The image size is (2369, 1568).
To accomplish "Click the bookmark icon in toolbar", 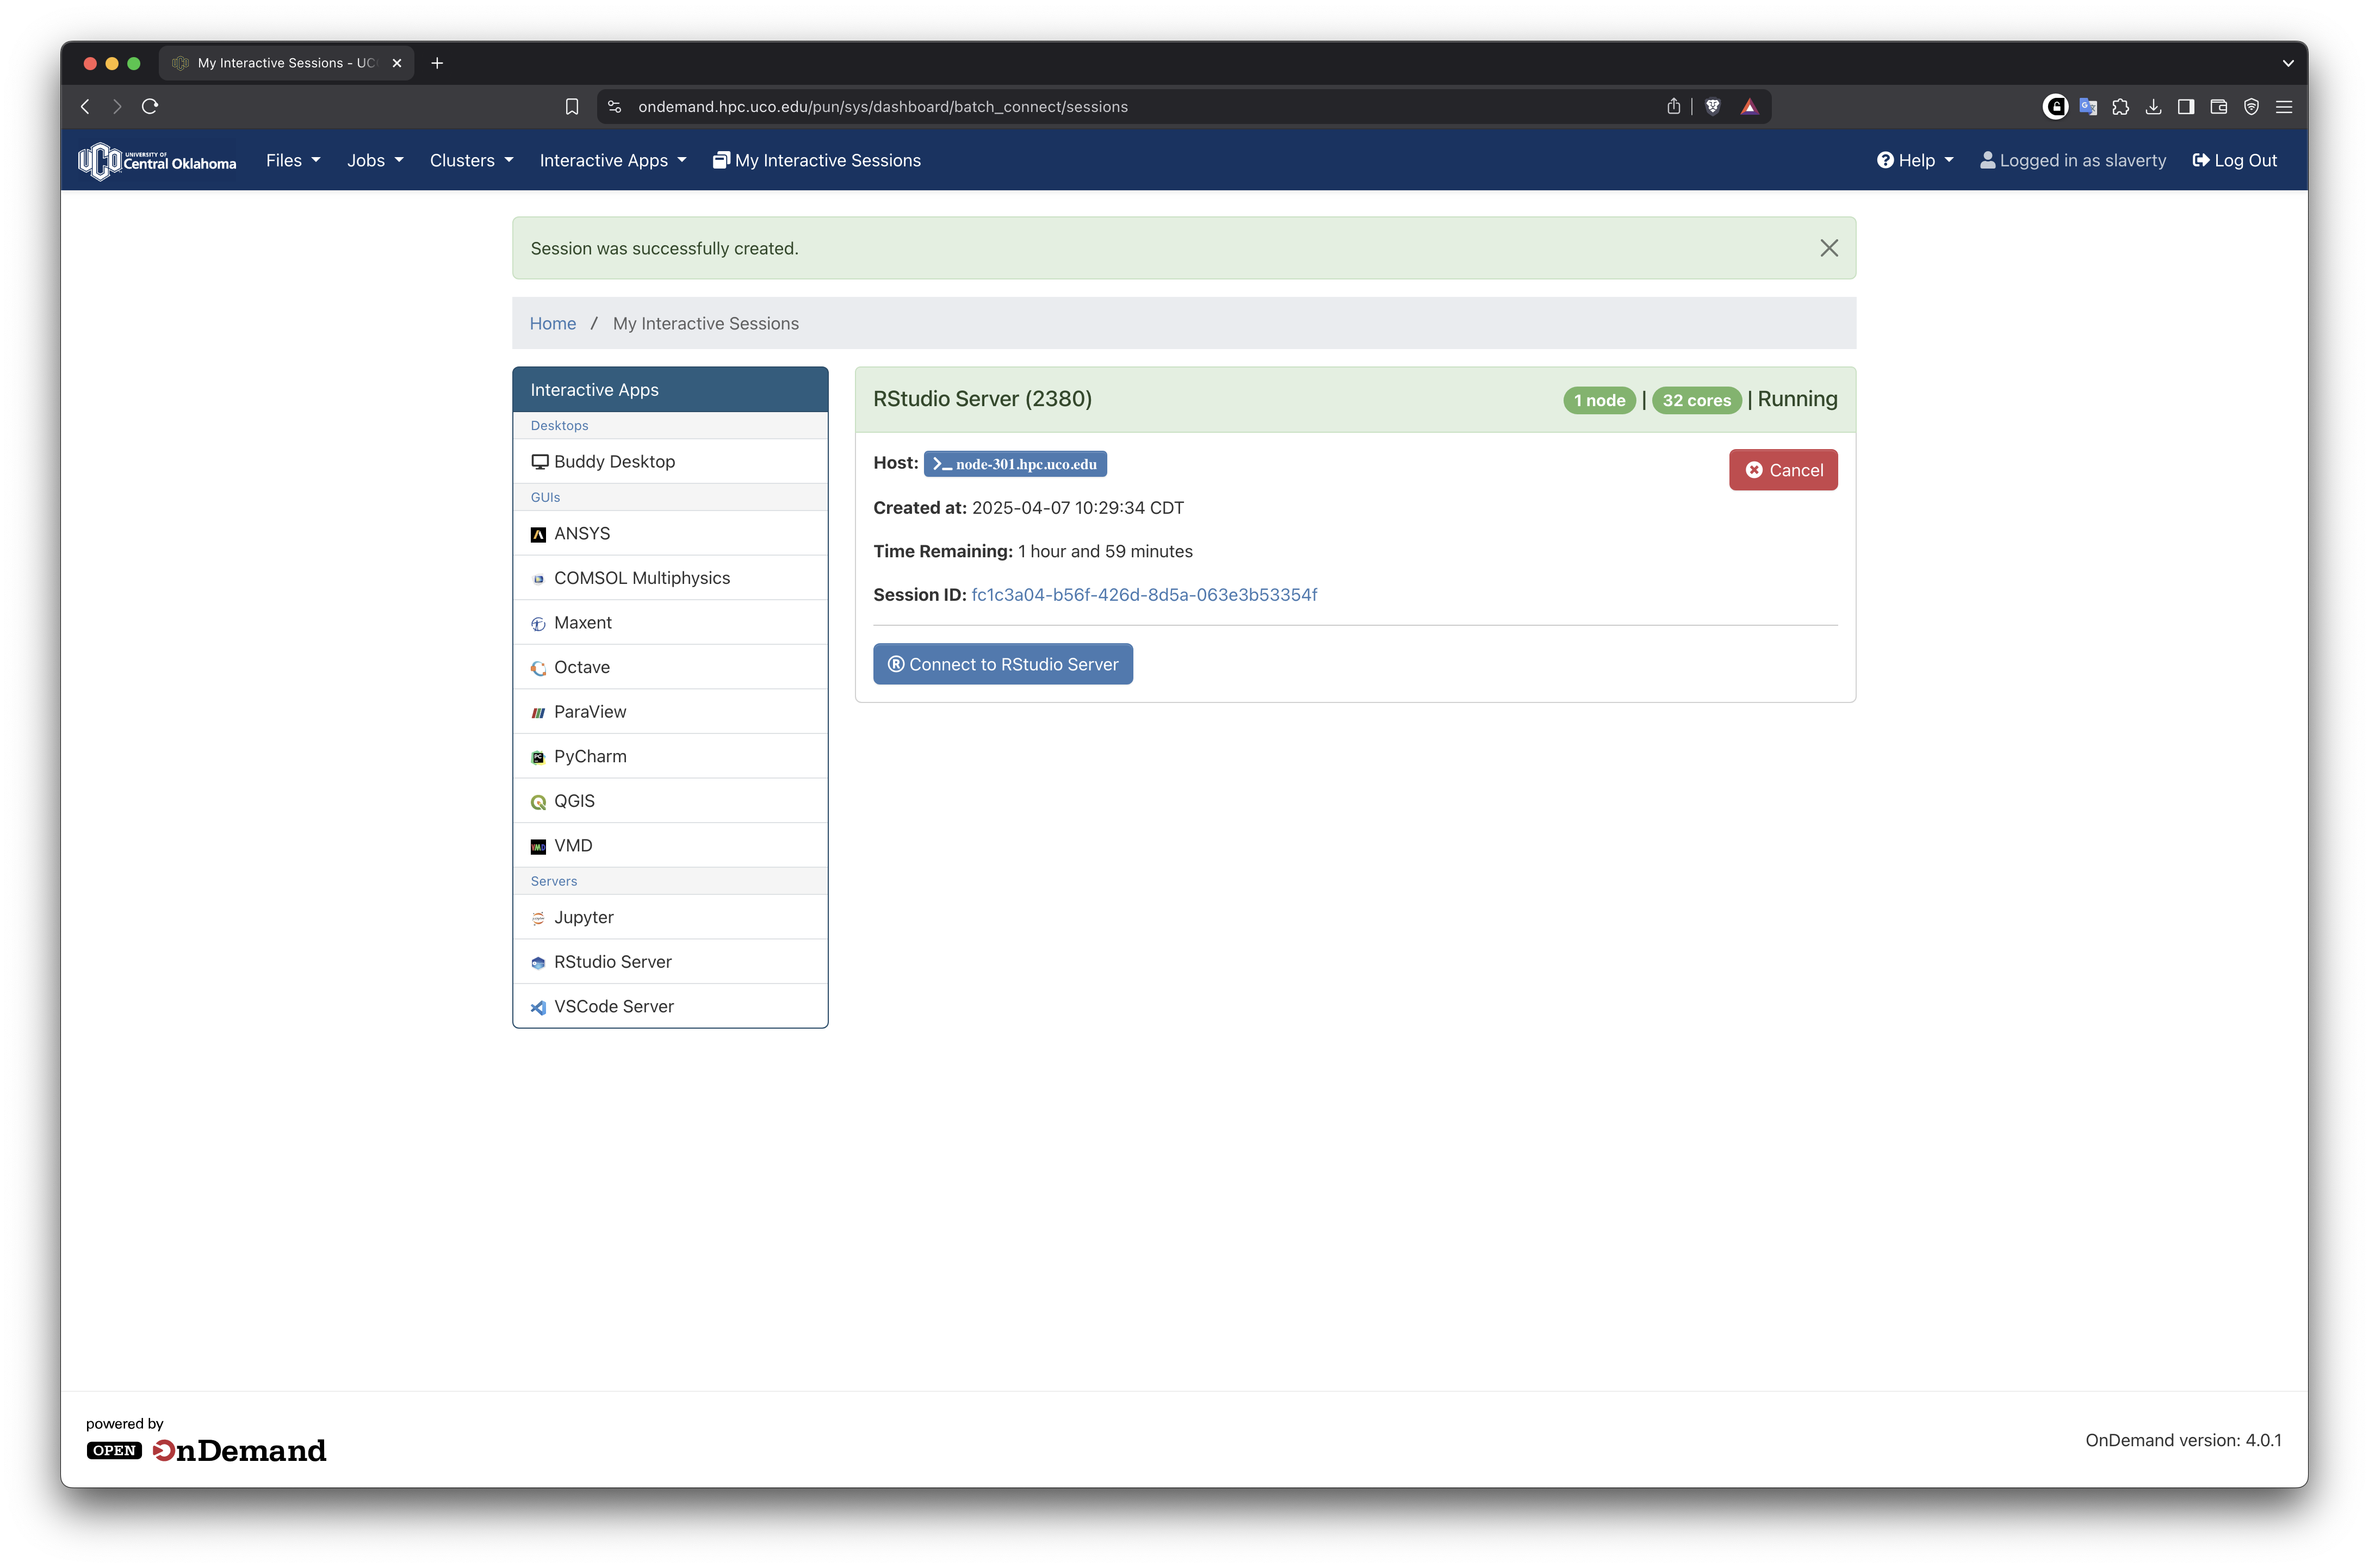I will pos(572,107).
